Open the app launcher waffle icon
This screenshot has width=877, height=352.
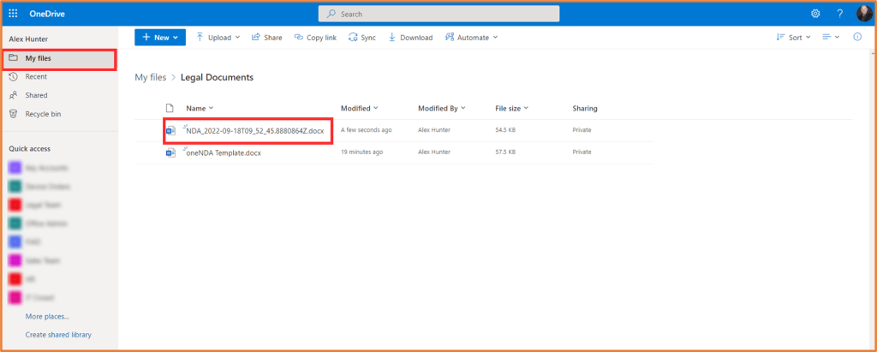click(x=14, y=14)
